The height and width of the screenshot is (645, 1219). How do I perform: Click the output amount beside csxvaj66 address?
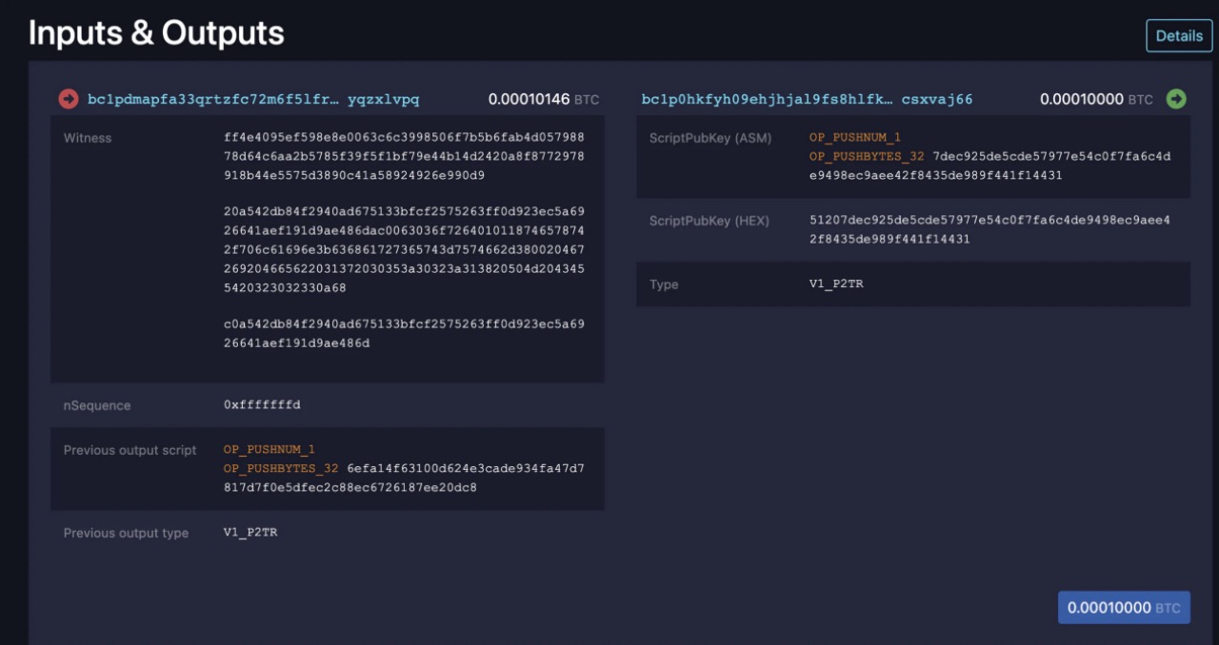pos(1096,99)
